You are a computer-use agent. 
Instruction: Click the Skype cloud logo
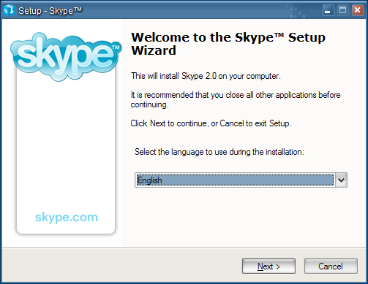66,57
